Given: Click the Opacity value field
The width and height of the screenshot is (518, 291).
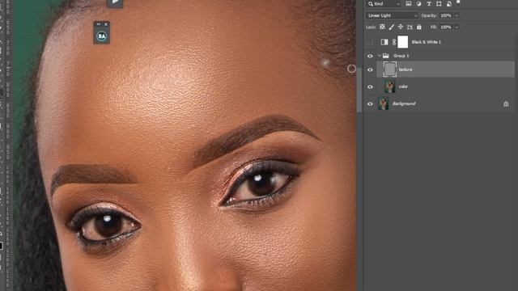Looking at the screenshot, I should coord(446,15).
